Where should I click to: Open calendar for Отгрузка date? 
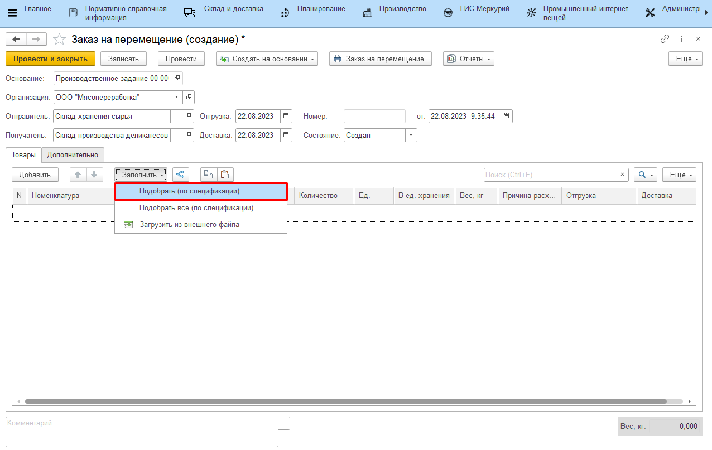coord(286,117)
